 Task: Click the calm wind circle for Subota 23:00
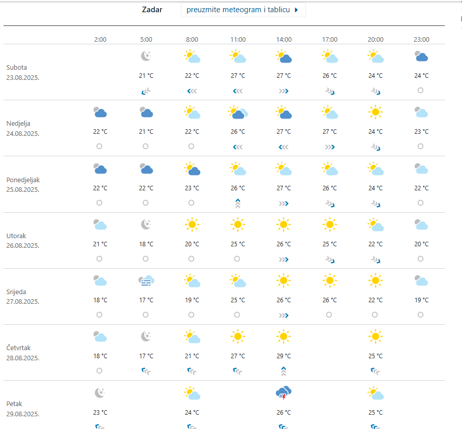(x=420, y=90)
